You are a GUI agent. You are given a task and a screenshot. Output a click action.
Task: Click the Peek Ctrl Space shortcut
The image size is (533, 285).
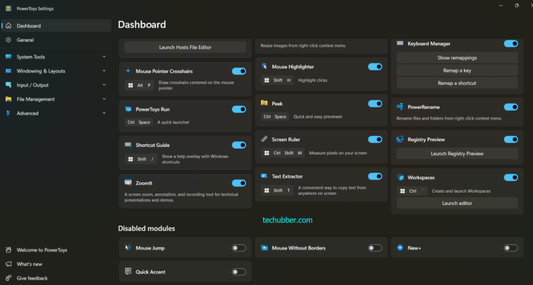pos(275,117)
